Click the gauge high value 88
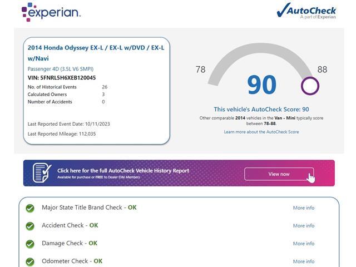The width and height of the screenshot is (356, 267). tap(322, 70)
